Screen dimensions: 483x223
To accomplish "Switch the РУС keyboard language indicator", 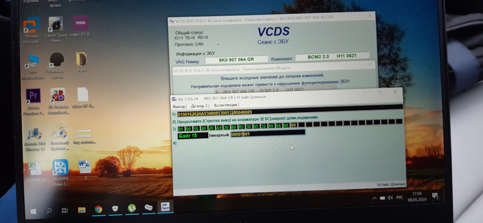I will [x=399, y=197].
